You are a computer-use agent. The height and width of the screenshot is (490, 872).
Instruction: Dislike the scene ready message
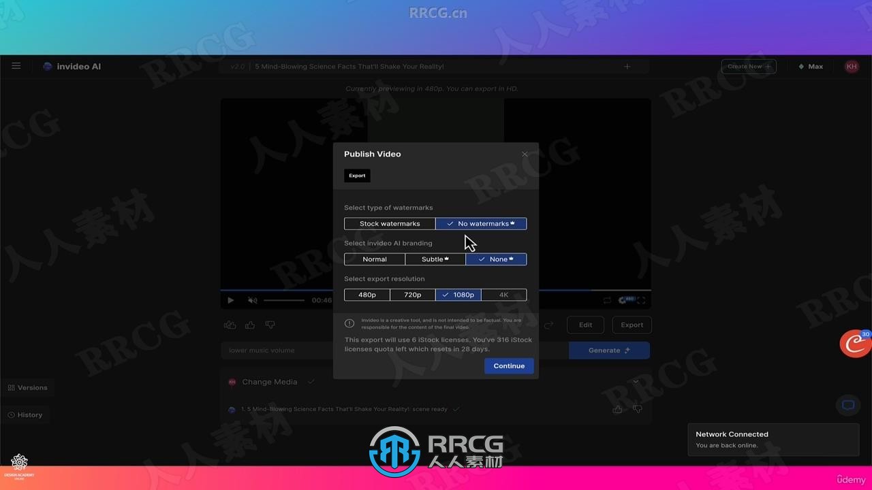click(638, 410)
